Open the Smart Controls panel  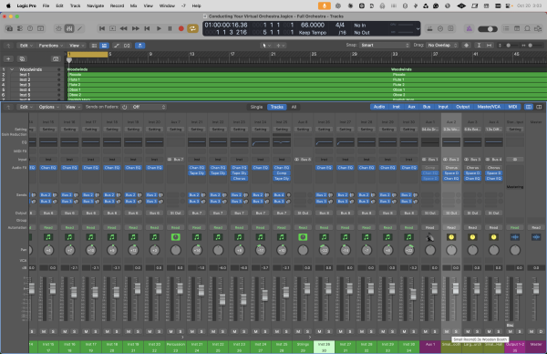58,28
